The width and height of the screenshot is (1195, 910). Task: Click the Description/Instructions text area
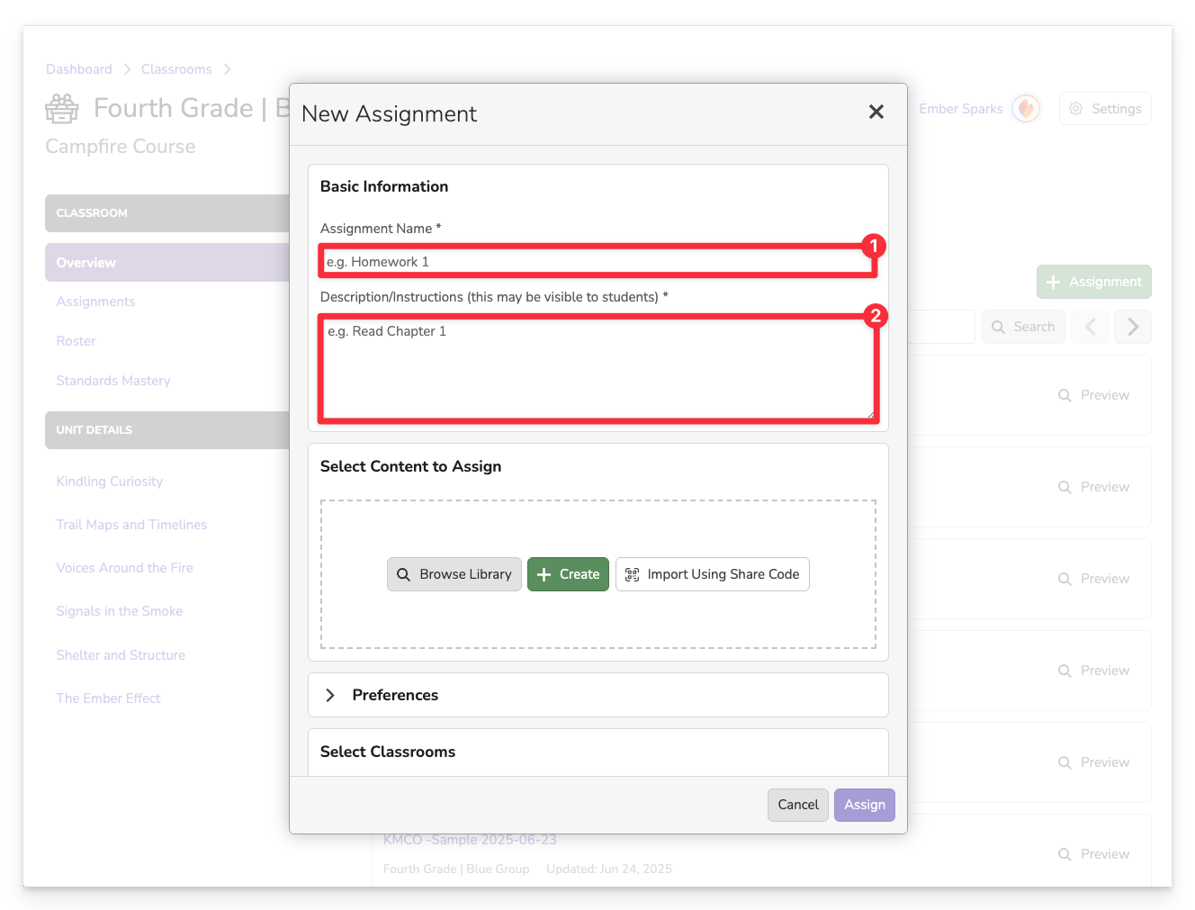point(597,368)
